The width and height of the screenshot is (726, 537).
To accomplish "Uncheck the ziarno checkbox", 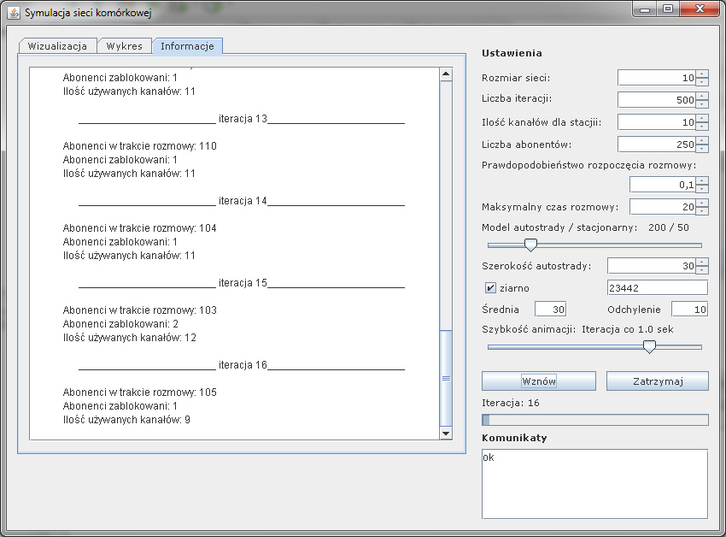I will [490, 287].
